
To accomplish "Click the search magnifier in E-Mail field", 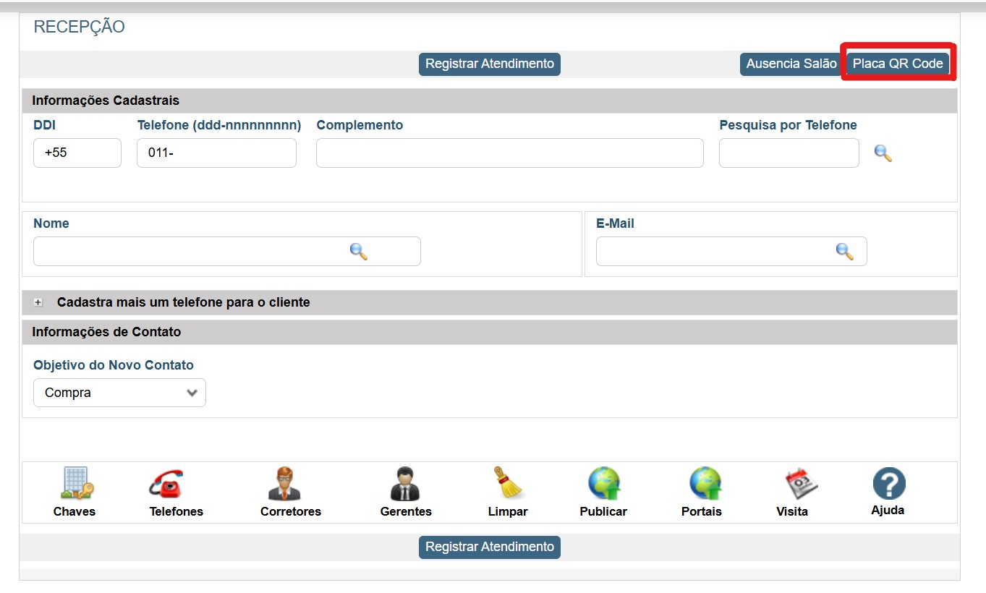I will [844, 252].
